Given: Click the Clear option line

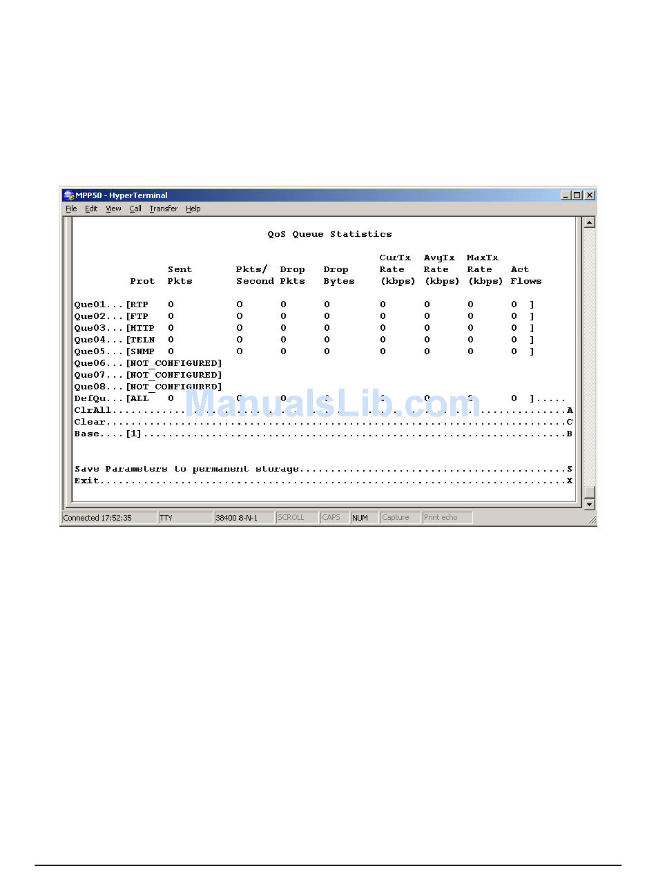Looking at the screenshot, I should click(324, 422).
